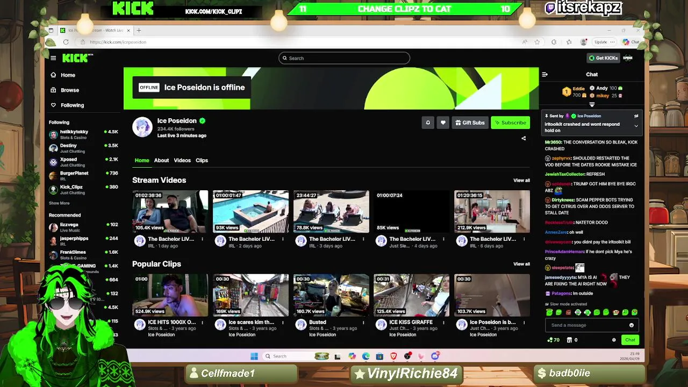The height and width of the screenshot is (387, 688).
Task: Open Microsoft Edge from the taskbar
Action: point(366,356)
